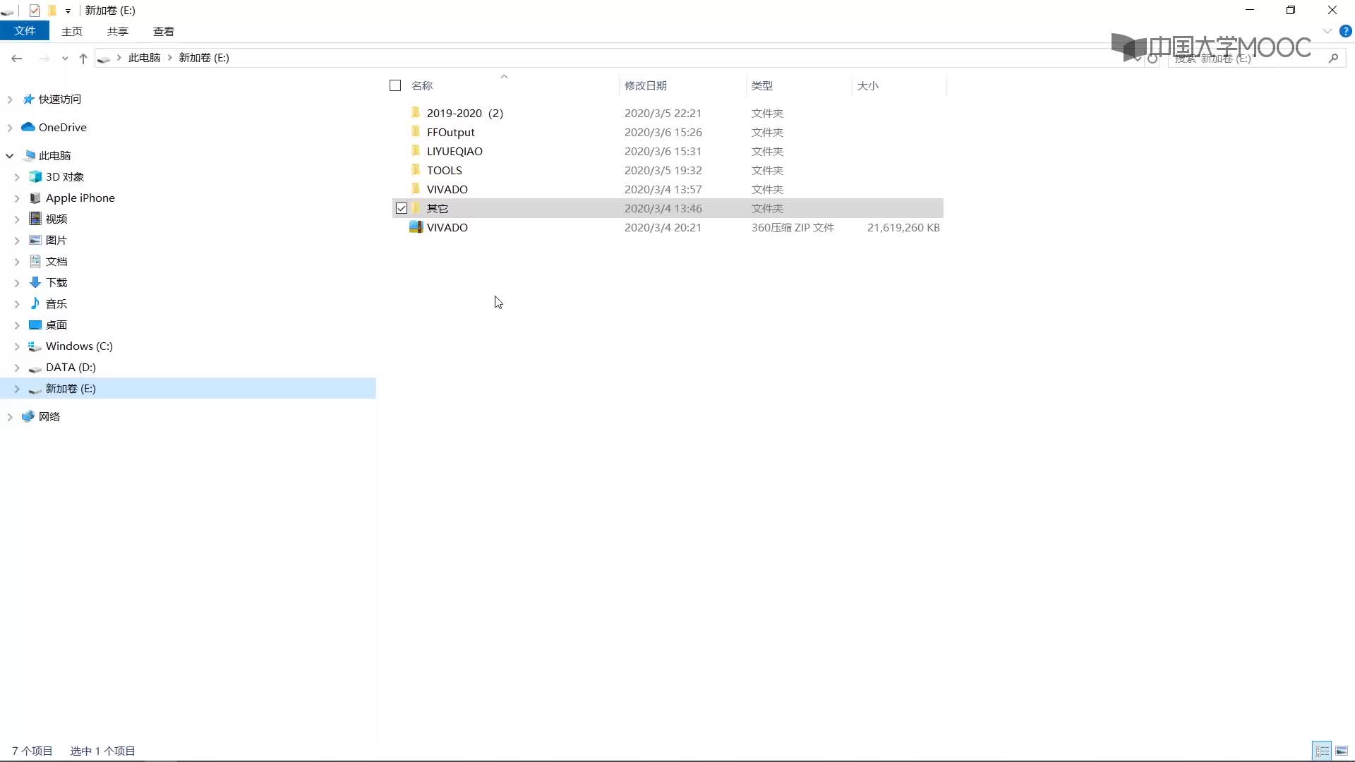Screen dimensions: 1355x762
Task: Select 快速访问 star icon
Action: pyautogui.click(x=28, y=99)
